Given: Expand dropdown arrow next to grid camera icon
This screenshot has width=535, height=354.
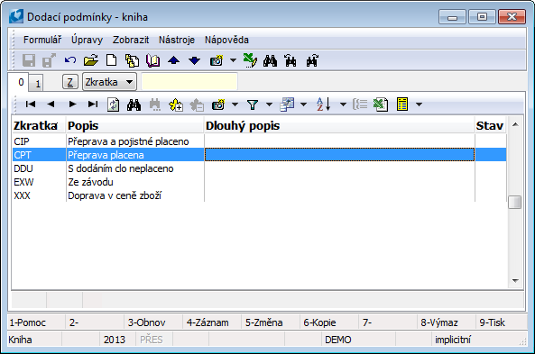Looking at the screenshot, I should [235, 104].
